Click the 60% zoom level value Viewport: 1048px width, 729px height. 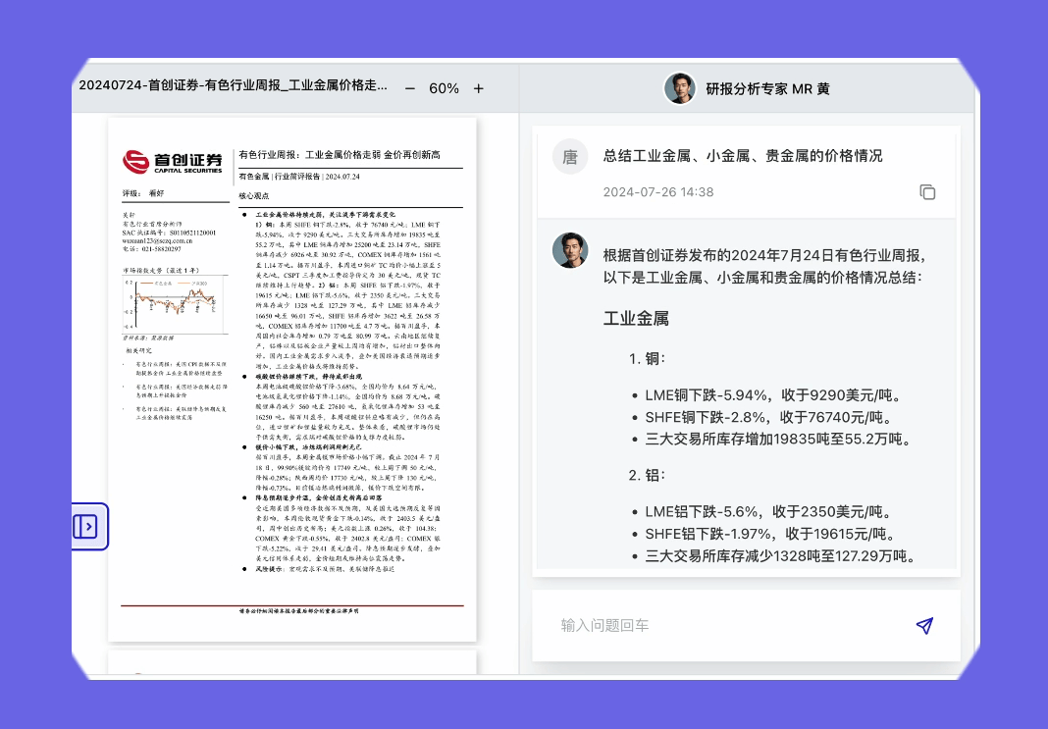(444, 88)
